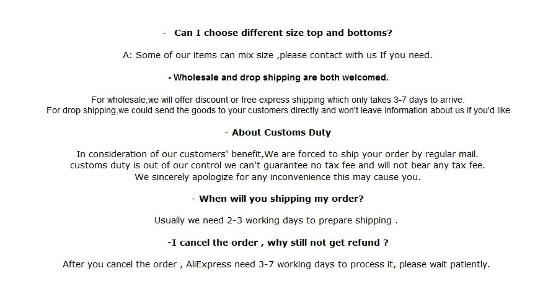Click the words 'please contact with us'
The height and width of the screenshot is (302, 548).
click(328, 55)
